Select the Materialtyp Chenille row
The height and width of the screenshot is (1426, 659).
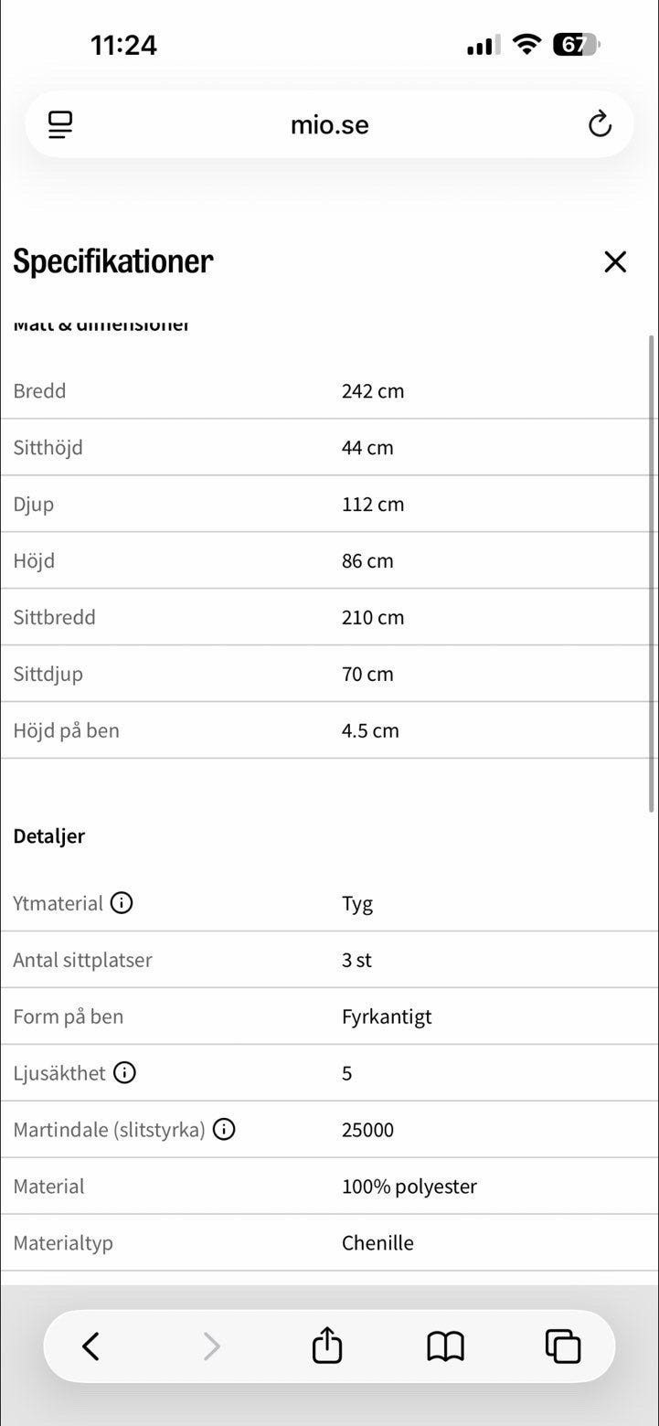tap(329, 1243)
